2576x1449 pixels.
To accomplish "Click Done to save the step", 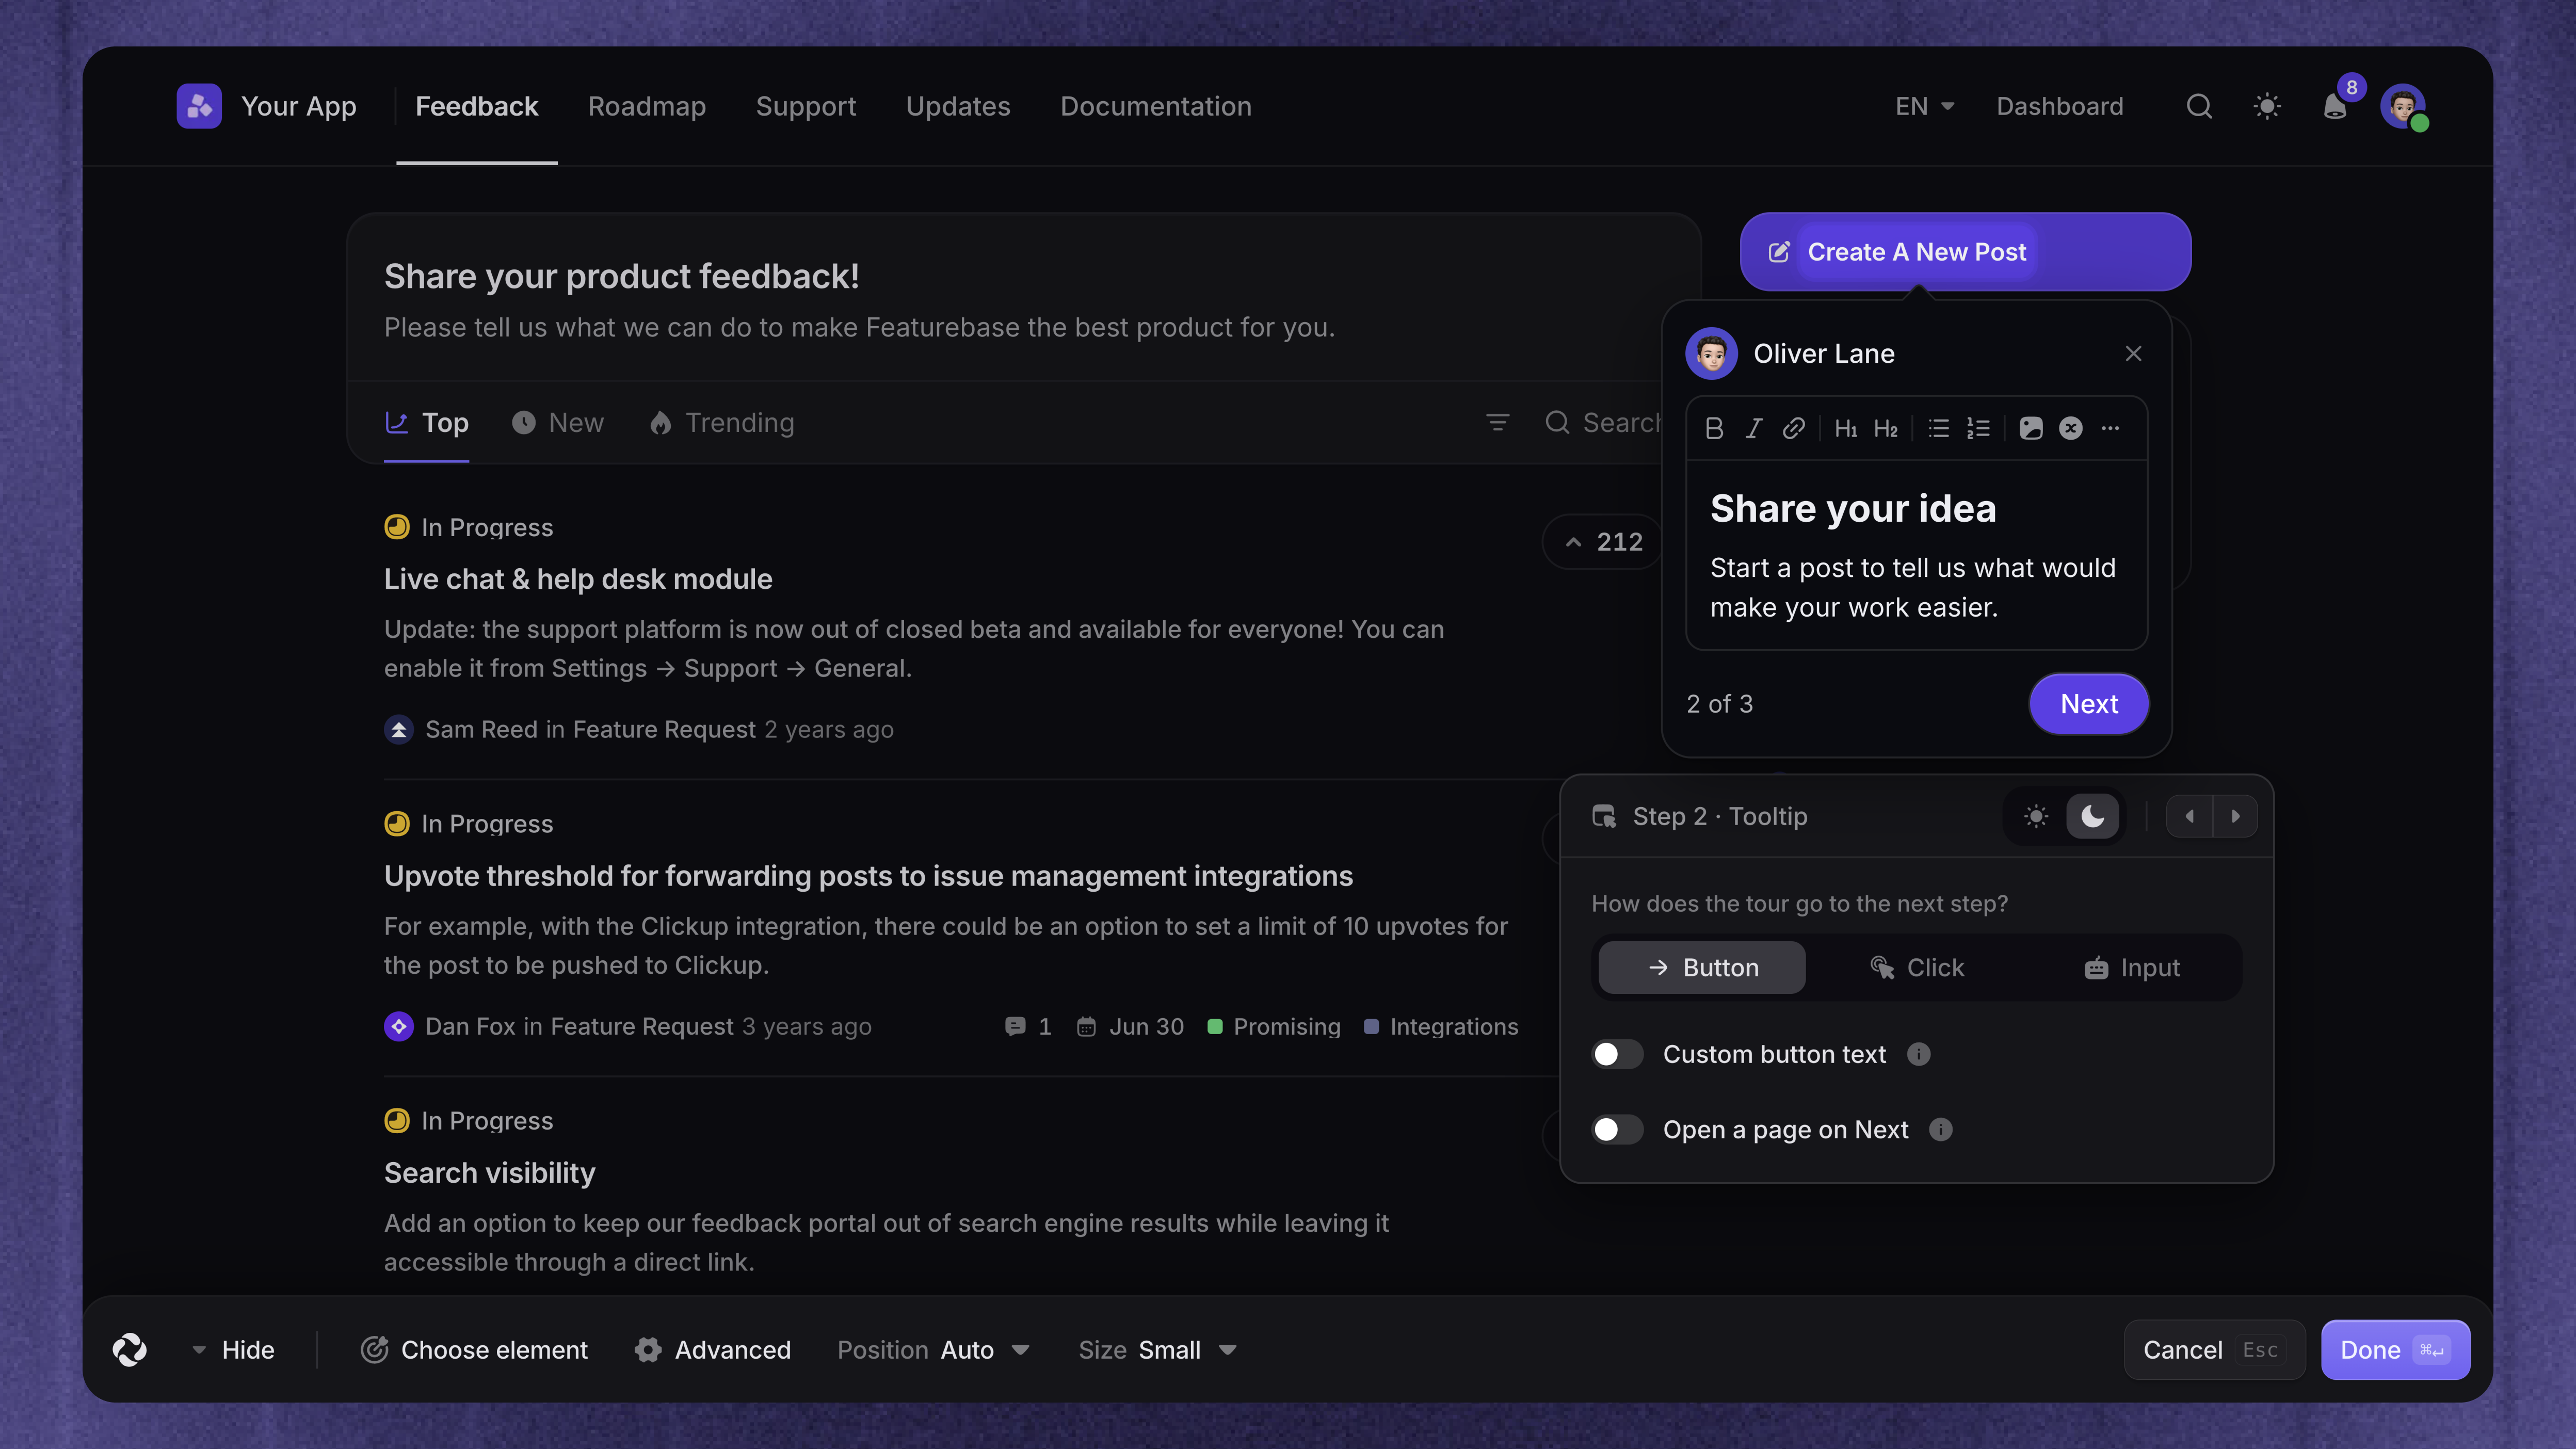I will point(2395,1350).
